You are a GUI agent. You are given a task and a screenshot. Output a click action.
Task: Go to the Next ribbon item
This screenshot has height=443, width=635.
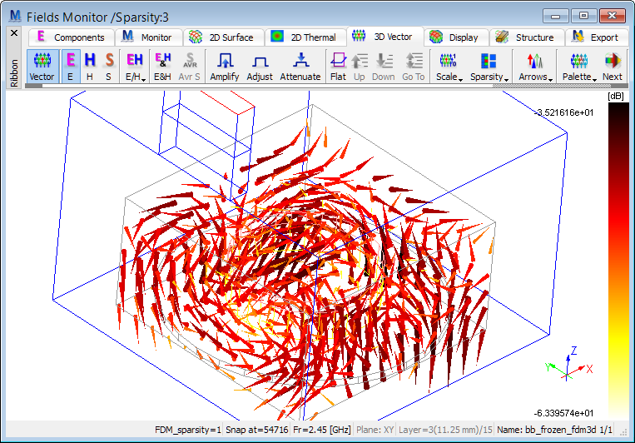pyautogui.click(x=612, y=66)
